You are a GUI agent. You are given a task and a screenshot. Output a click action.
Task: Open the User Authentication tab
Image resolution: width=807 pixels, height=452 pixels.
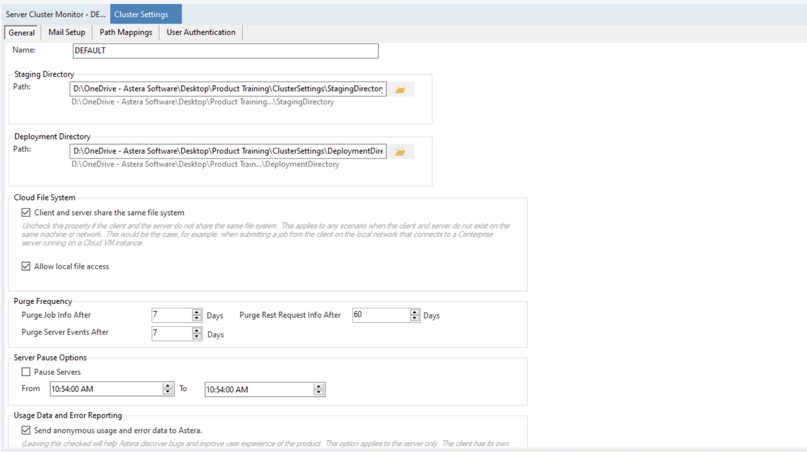(201, 32)
